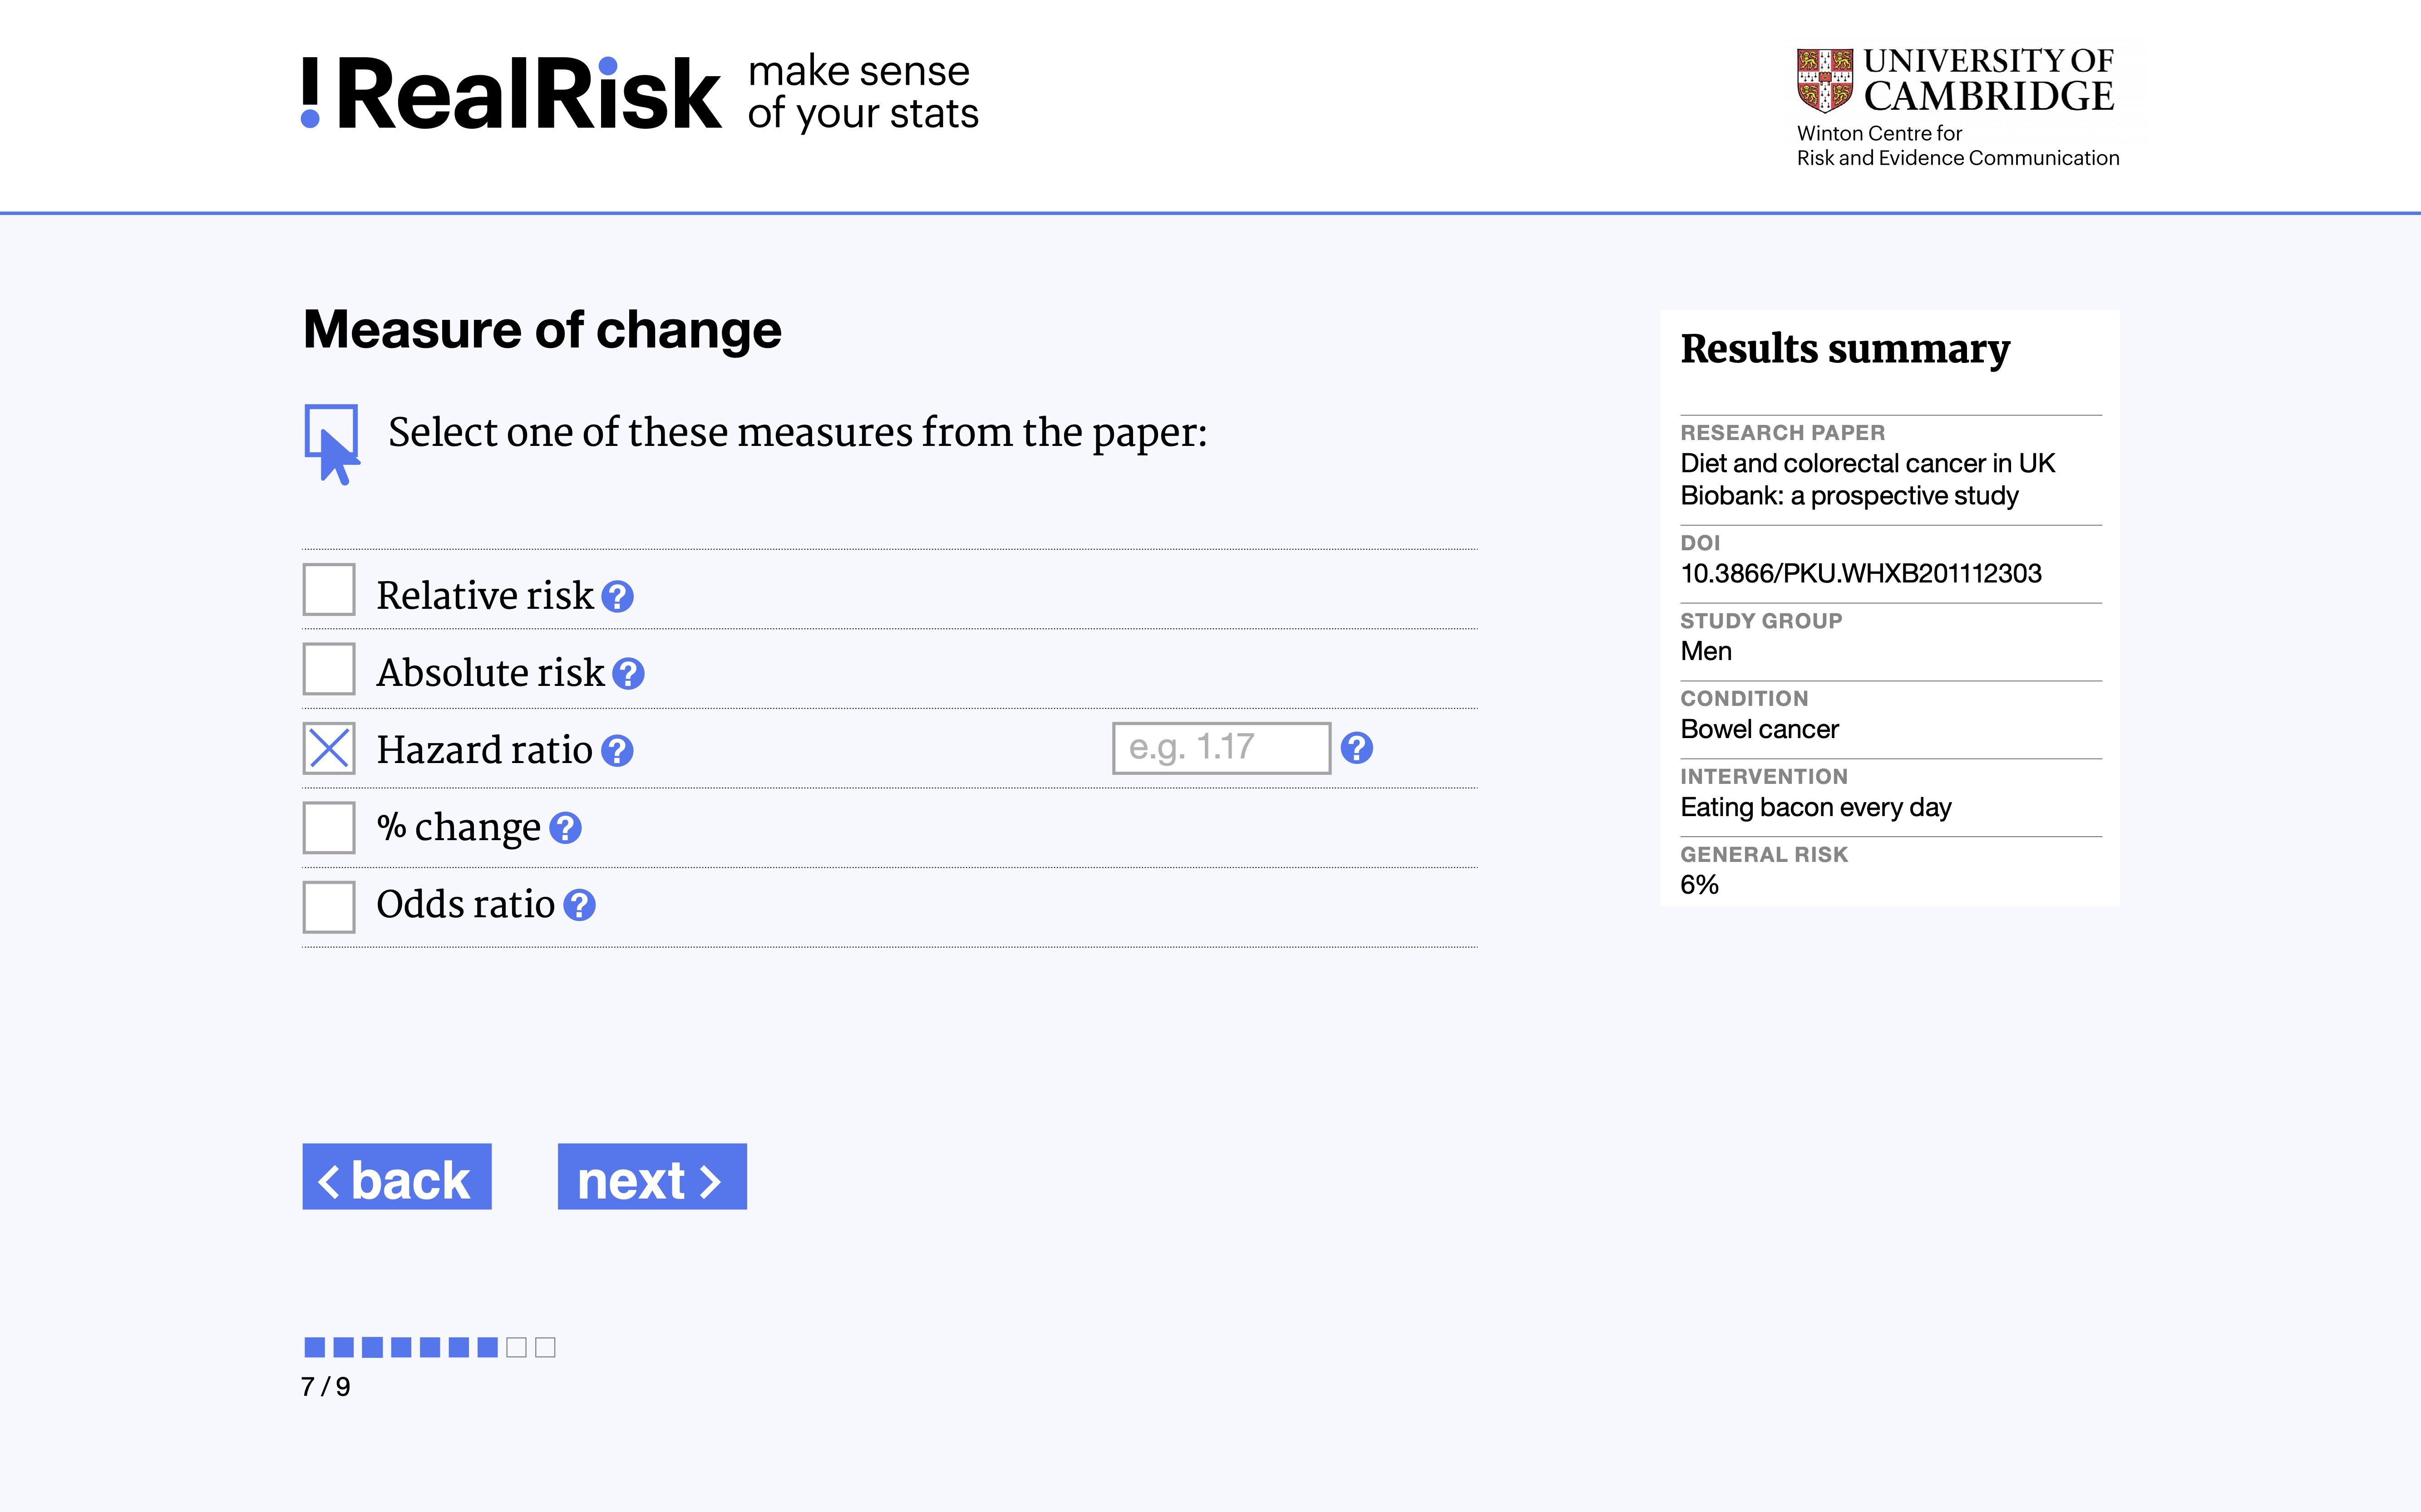Check the Odds ratio checkbox
The height and width of the screenshot is (1512, 2421).
329,906
